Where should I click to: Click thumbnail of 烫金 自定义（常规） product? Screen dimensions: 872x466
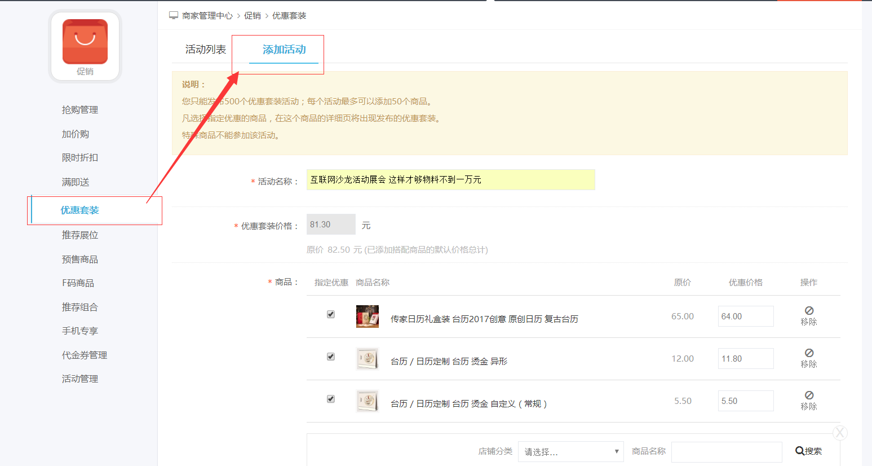(368, 401)
